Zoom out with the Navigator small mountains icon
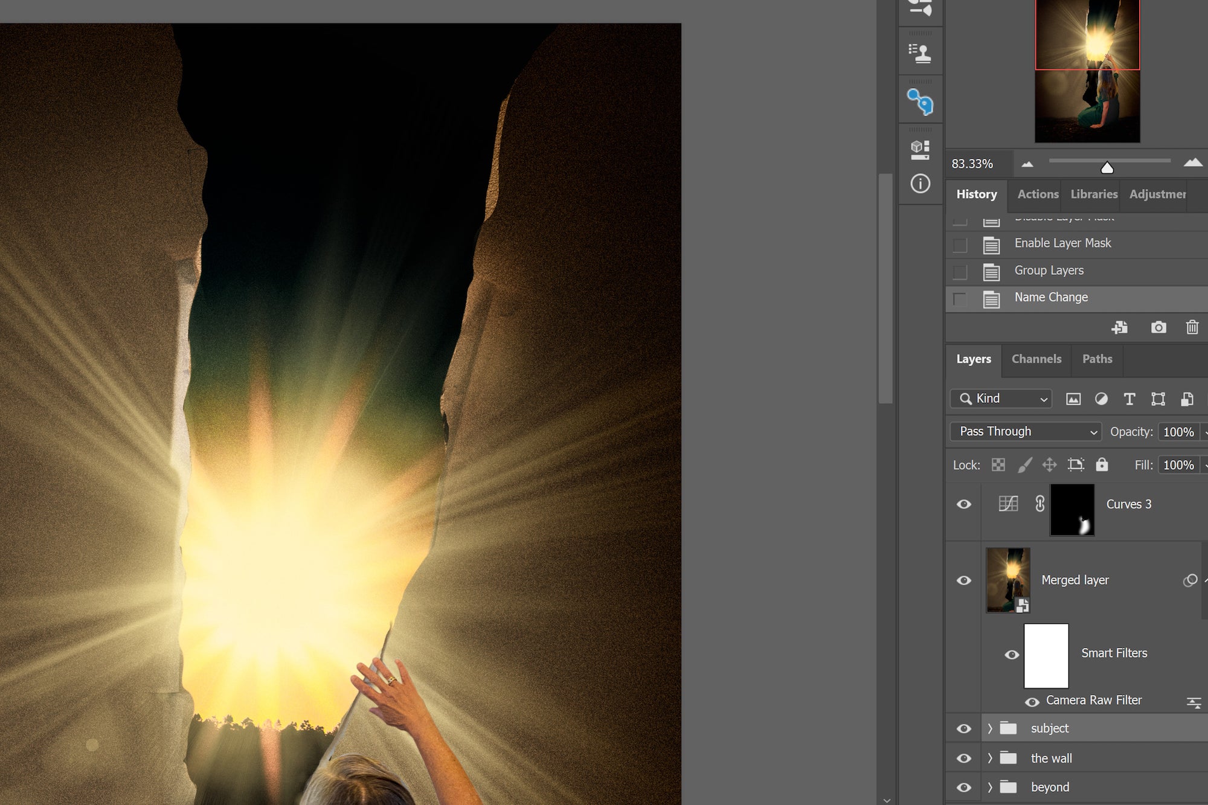The width and height of the screenshot is (1208, 805). tap(1027, 164)
